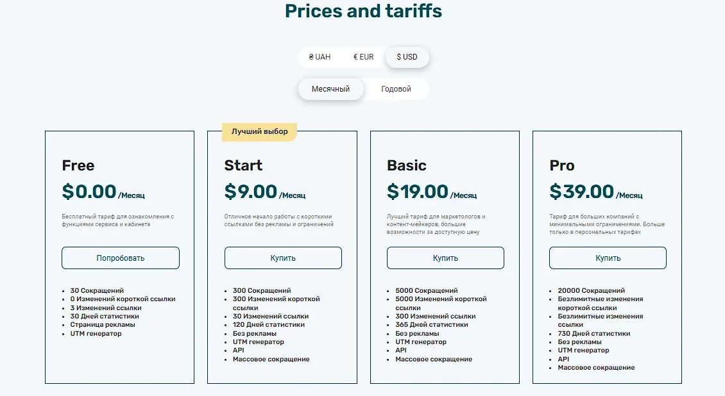
Task: Click the Start plan title
Action: pyautogui.click(x=243, y=165)
